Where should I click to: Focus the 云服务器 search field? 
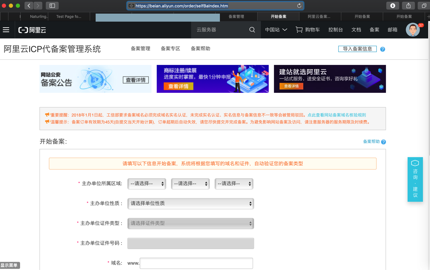[220, 30]
